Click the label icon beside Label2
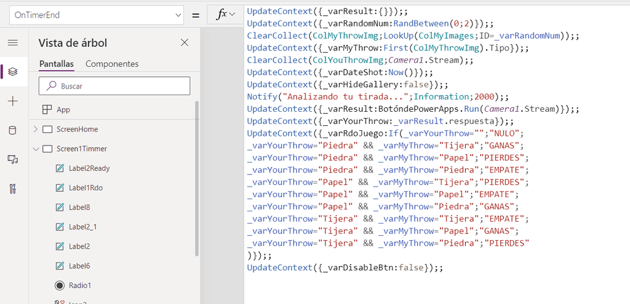This screenshot has height=304, width=630. click(x=60, y=246)
